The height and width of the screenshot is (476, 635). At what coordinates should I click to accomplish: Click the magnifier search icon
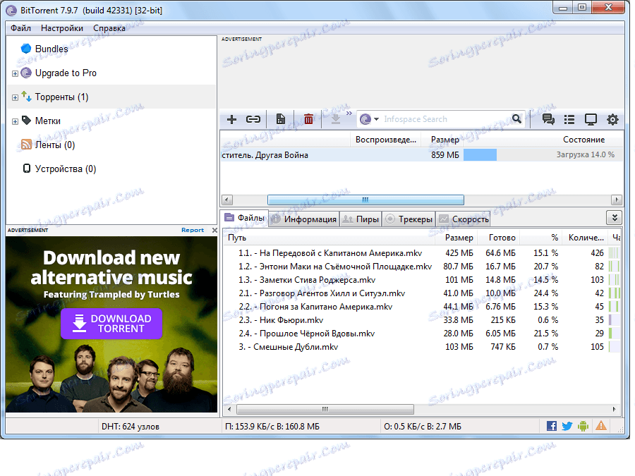point(516,118)
